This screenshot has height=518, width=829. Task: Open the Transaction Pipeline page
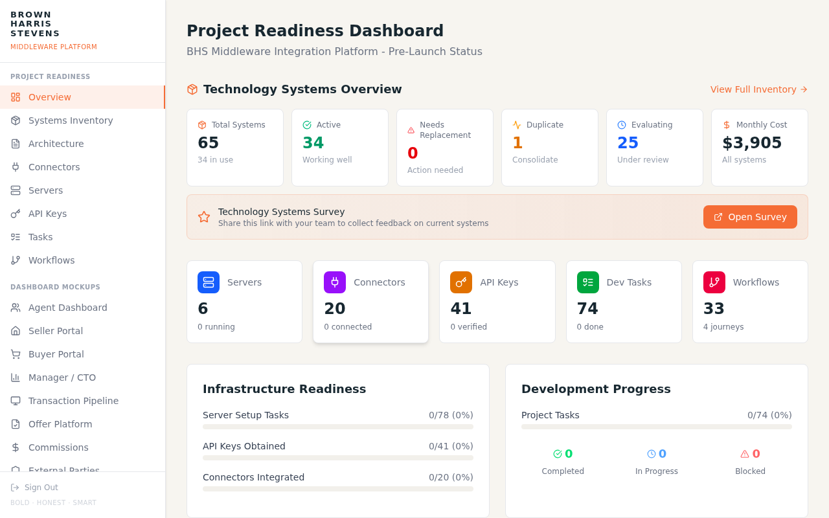click(x=73, y=401)
